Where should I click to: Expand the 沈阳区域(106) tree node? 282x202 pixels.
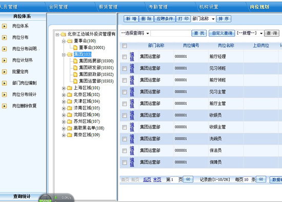click(x=64, y=115)
